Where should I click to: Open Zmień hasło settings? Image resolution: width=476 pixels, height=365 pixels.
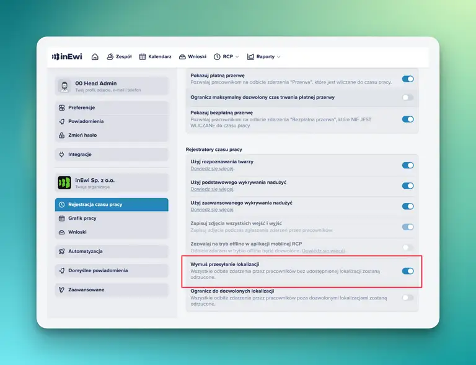[x=82, y=135]
